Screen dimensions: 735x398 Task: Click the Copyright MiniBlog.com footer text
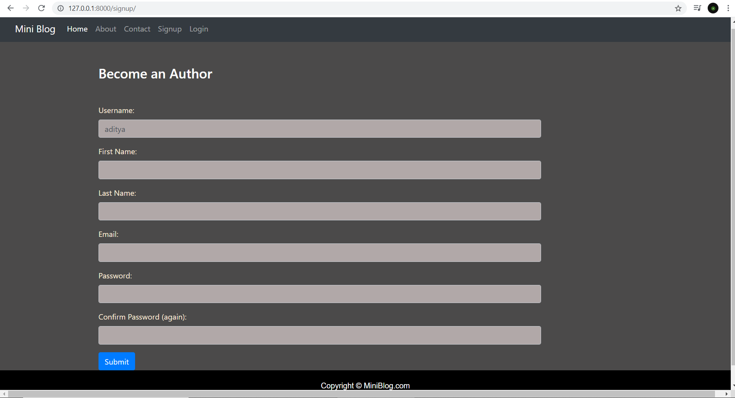(365, 386)
